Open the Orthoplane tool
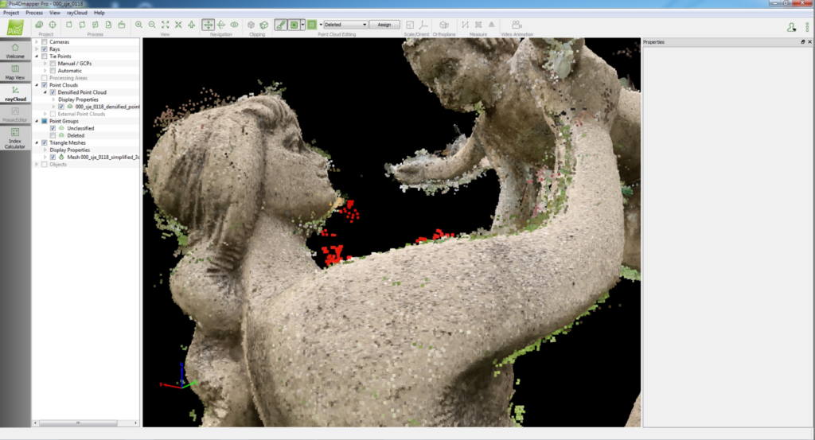This screenshot has height=440, width=815. [444, 25]
